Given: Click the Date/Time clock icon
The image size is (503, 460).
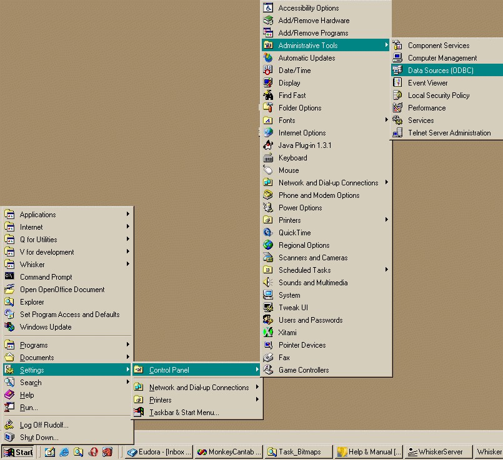Looking at the screenshot, I should (268, 70).
